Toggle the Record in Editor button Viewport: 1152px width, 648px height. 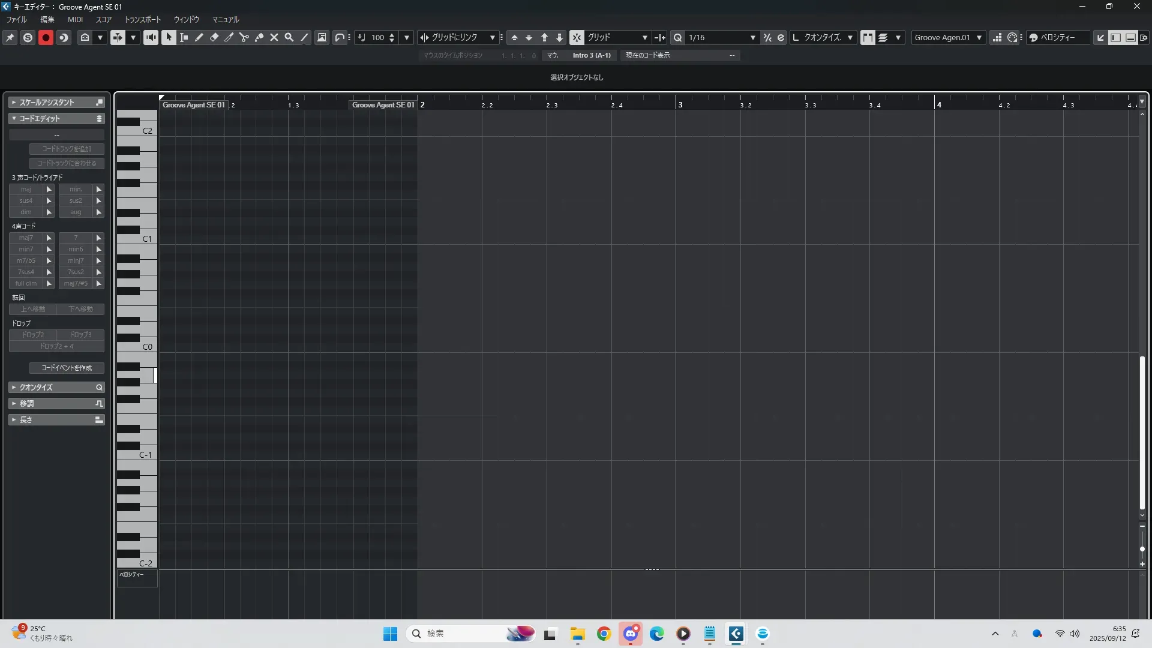point(46,37)
